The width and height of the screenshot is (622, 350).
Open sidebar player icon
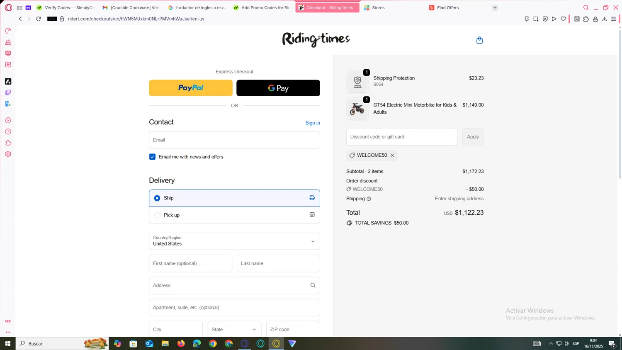[8, 120]
